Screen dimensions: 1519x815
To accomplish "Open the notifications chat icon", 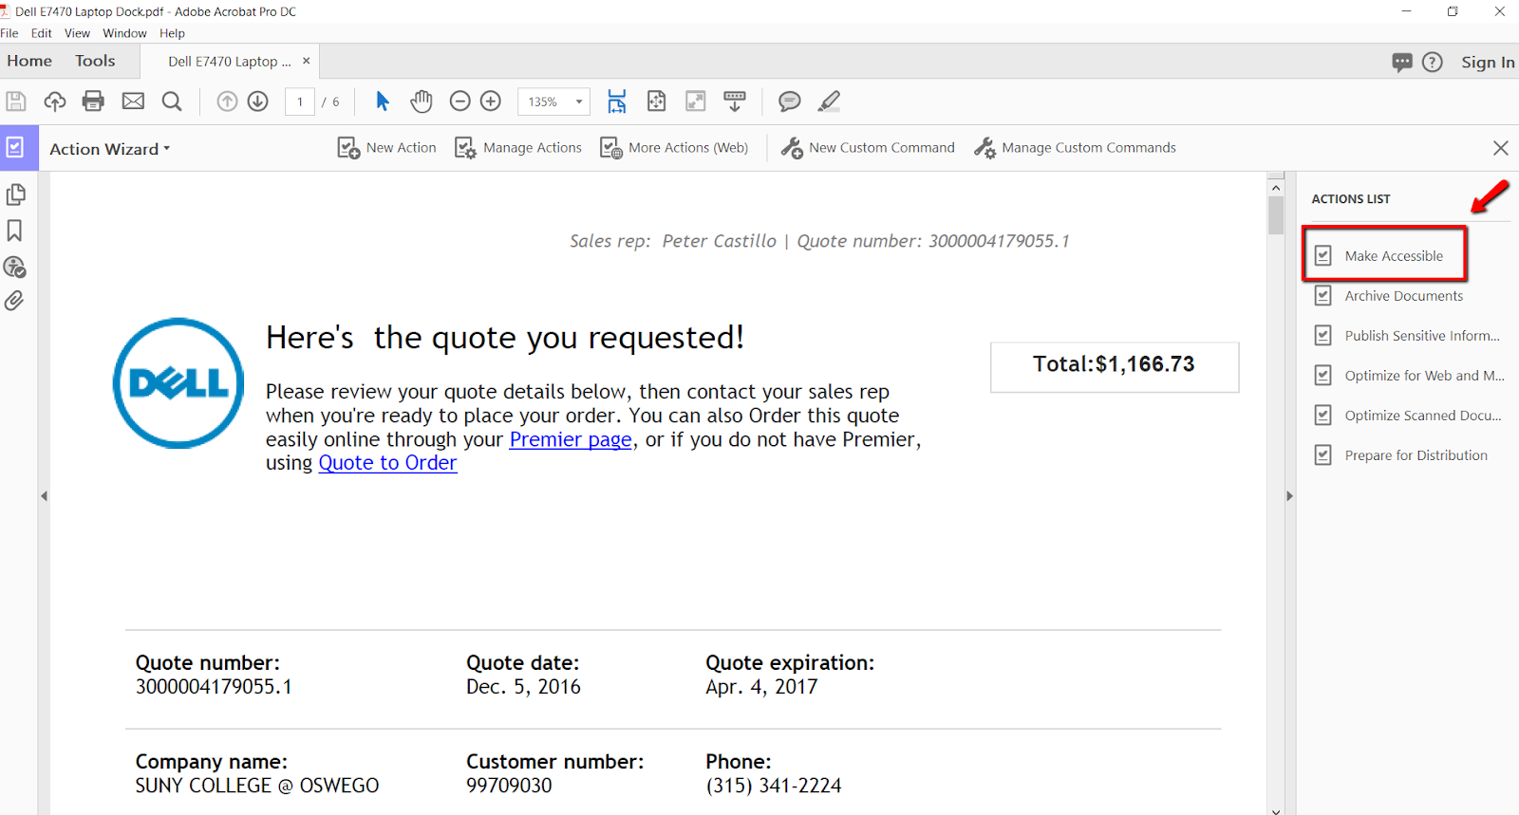I will point(1402,63).
